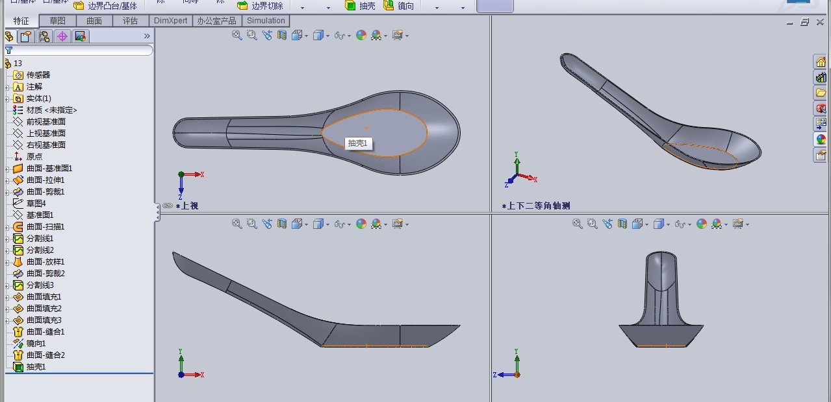Click Previous View icon in bottom-right viewport
The image size is (831, 402).
click(607, 224)
